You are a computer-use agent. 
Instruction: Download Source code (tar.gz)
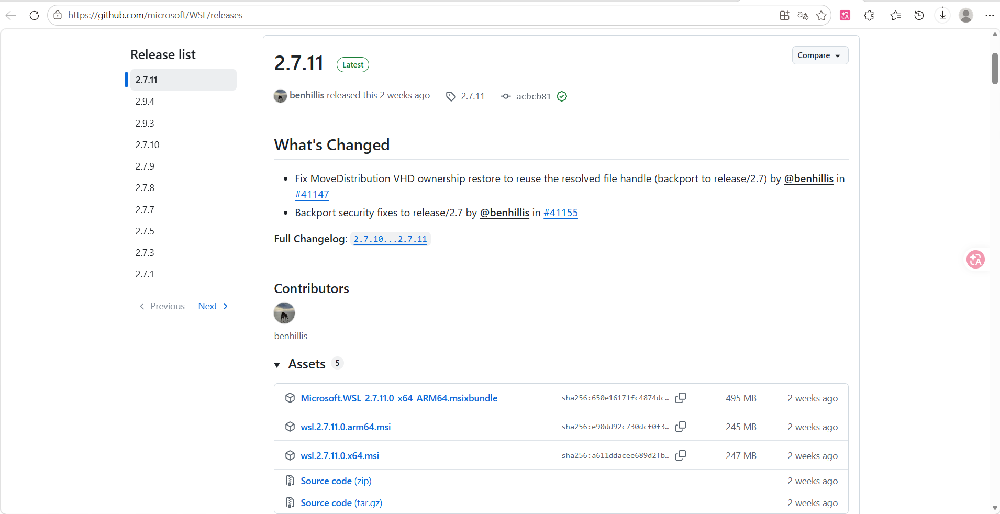coord(341,503)
